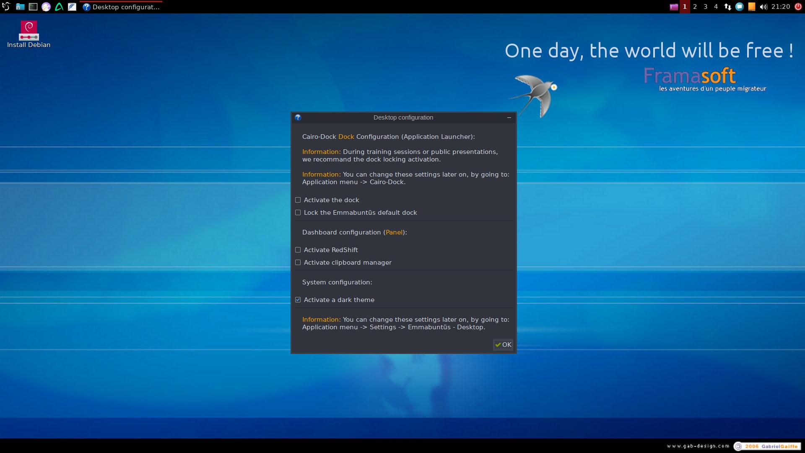Screen dimensions: 805x453
Task: Click the red power button icon
Action: tap(798, 7)
